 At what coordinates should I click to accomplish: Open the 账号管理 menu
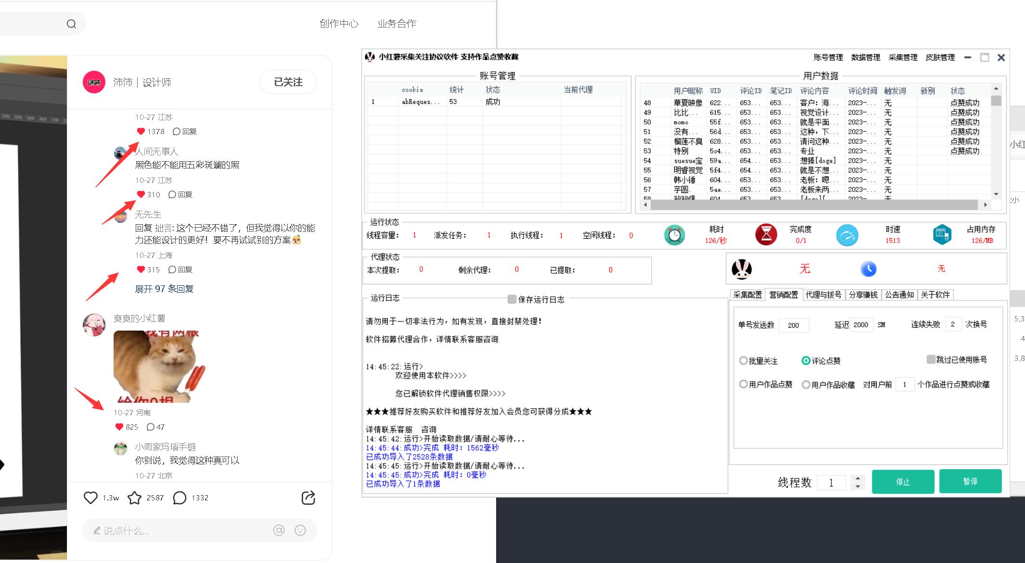coord(828,57)
